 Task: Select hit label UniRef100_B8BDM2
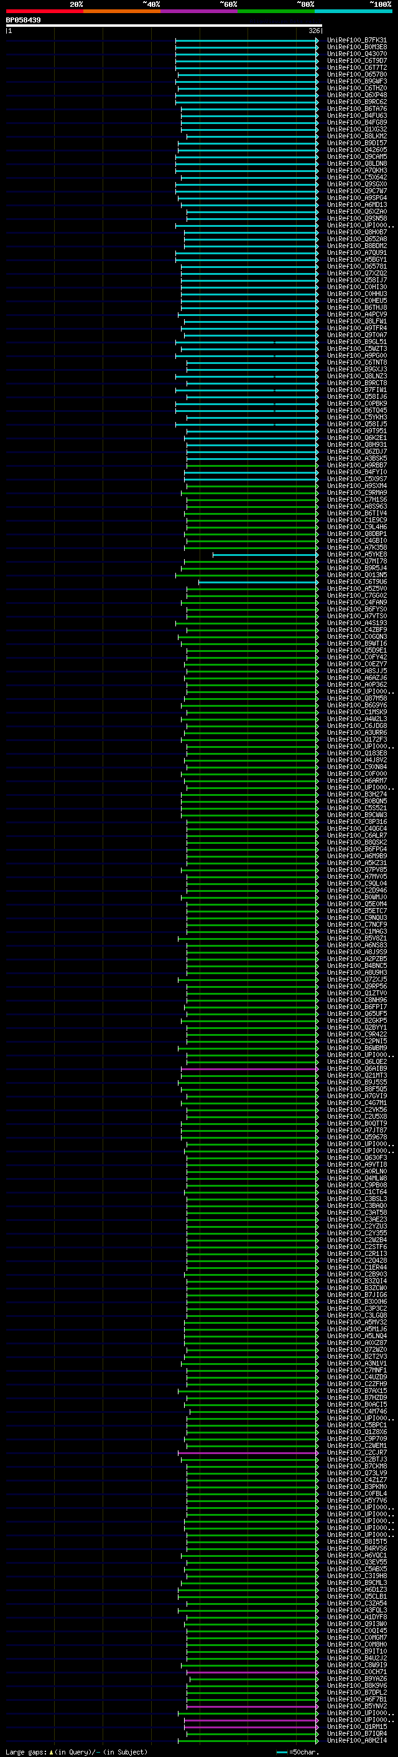[357, 246]
